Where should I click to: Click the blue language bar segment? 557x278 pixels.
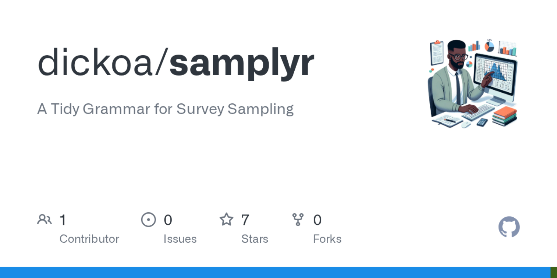coord(275,272)
